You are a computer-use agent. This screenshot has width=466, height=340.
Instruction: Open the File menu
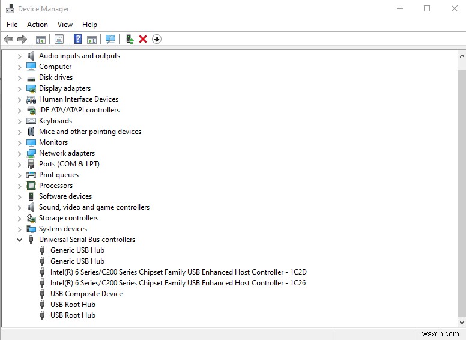[x=12, y=25]
